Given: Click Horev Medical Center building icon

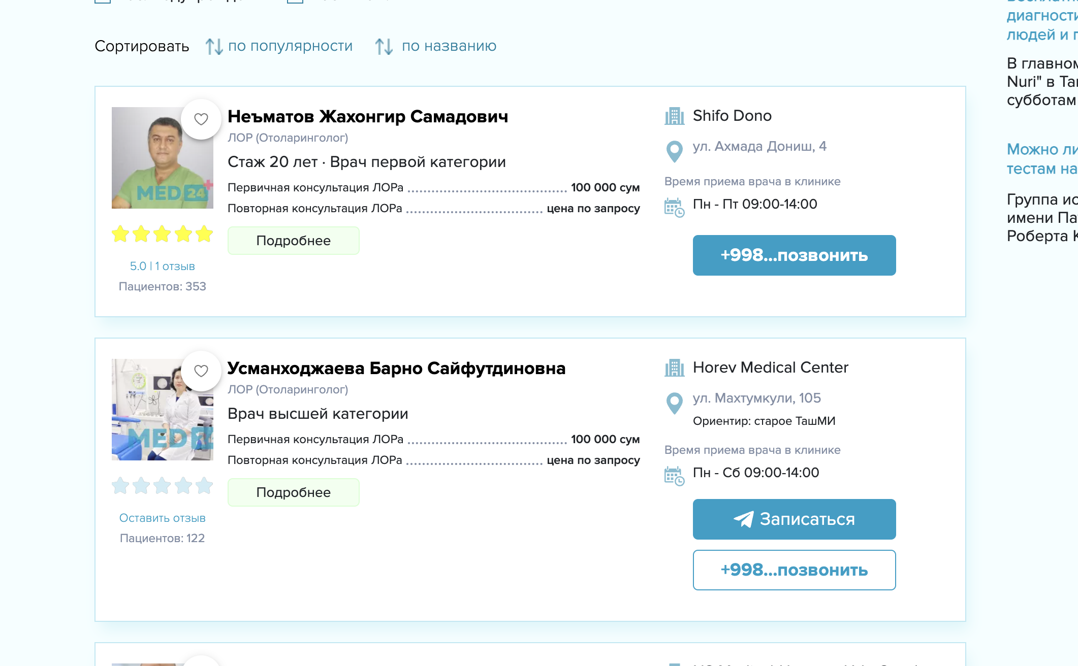Looking at the screenshot, I should click(674, 368).
